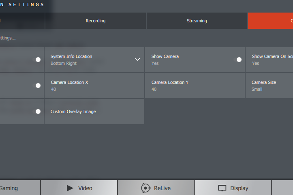Image resolution: width=293 pixels, height=195 pixels.
Task: Switch to the Streaming tab
Action: coord(197,21)
